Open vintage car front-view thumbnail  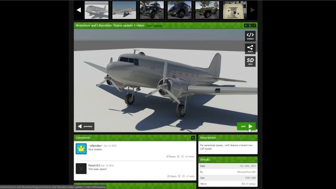pos(152,10)
